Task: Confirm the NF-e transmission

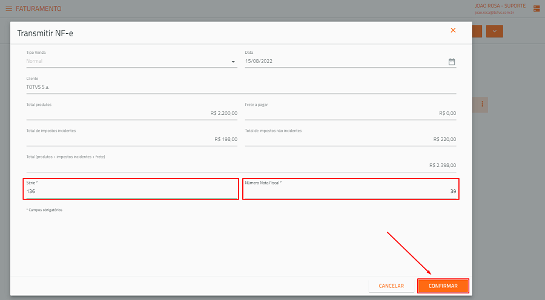Action: click(x=443, y=285)
